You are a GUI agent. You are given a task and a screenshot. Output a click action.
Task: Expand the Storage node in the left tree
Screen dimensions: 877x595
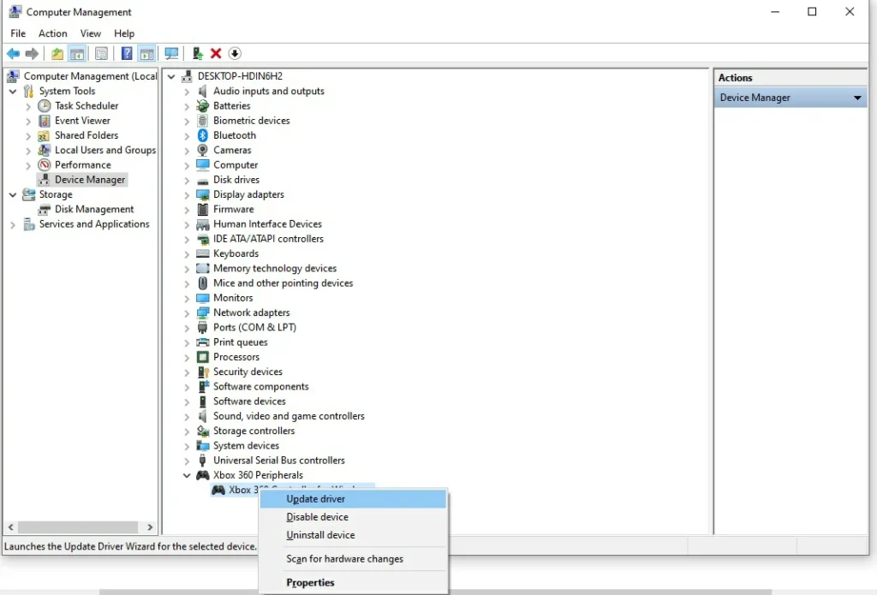(12, 194)
